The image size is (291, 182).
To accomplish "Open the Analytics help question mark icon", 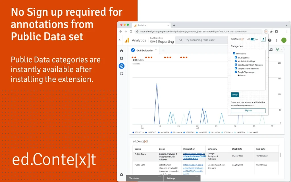I will tap(270, 40).
